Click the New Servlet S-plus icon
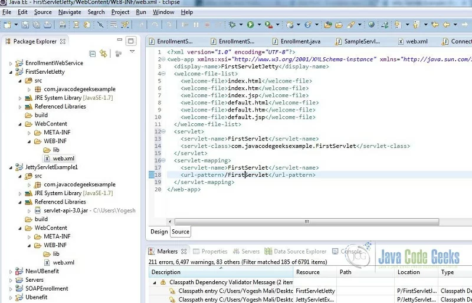Screen dimensions: 472x303 [x=307, y=25]
